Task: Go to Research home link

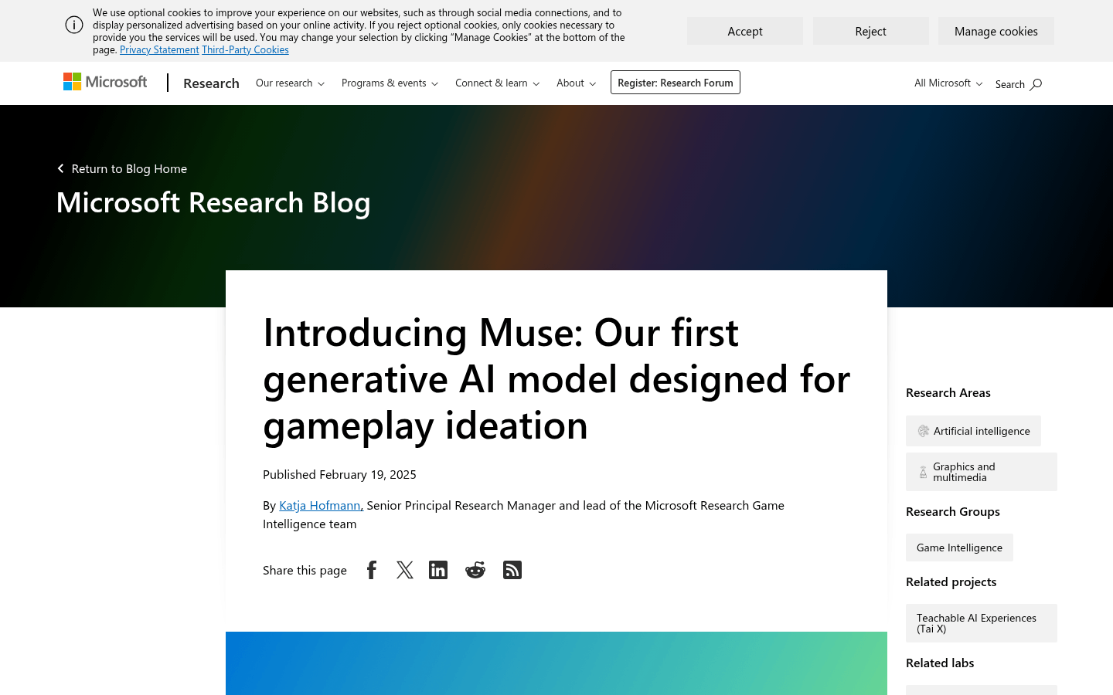Action: click(211, 83)
